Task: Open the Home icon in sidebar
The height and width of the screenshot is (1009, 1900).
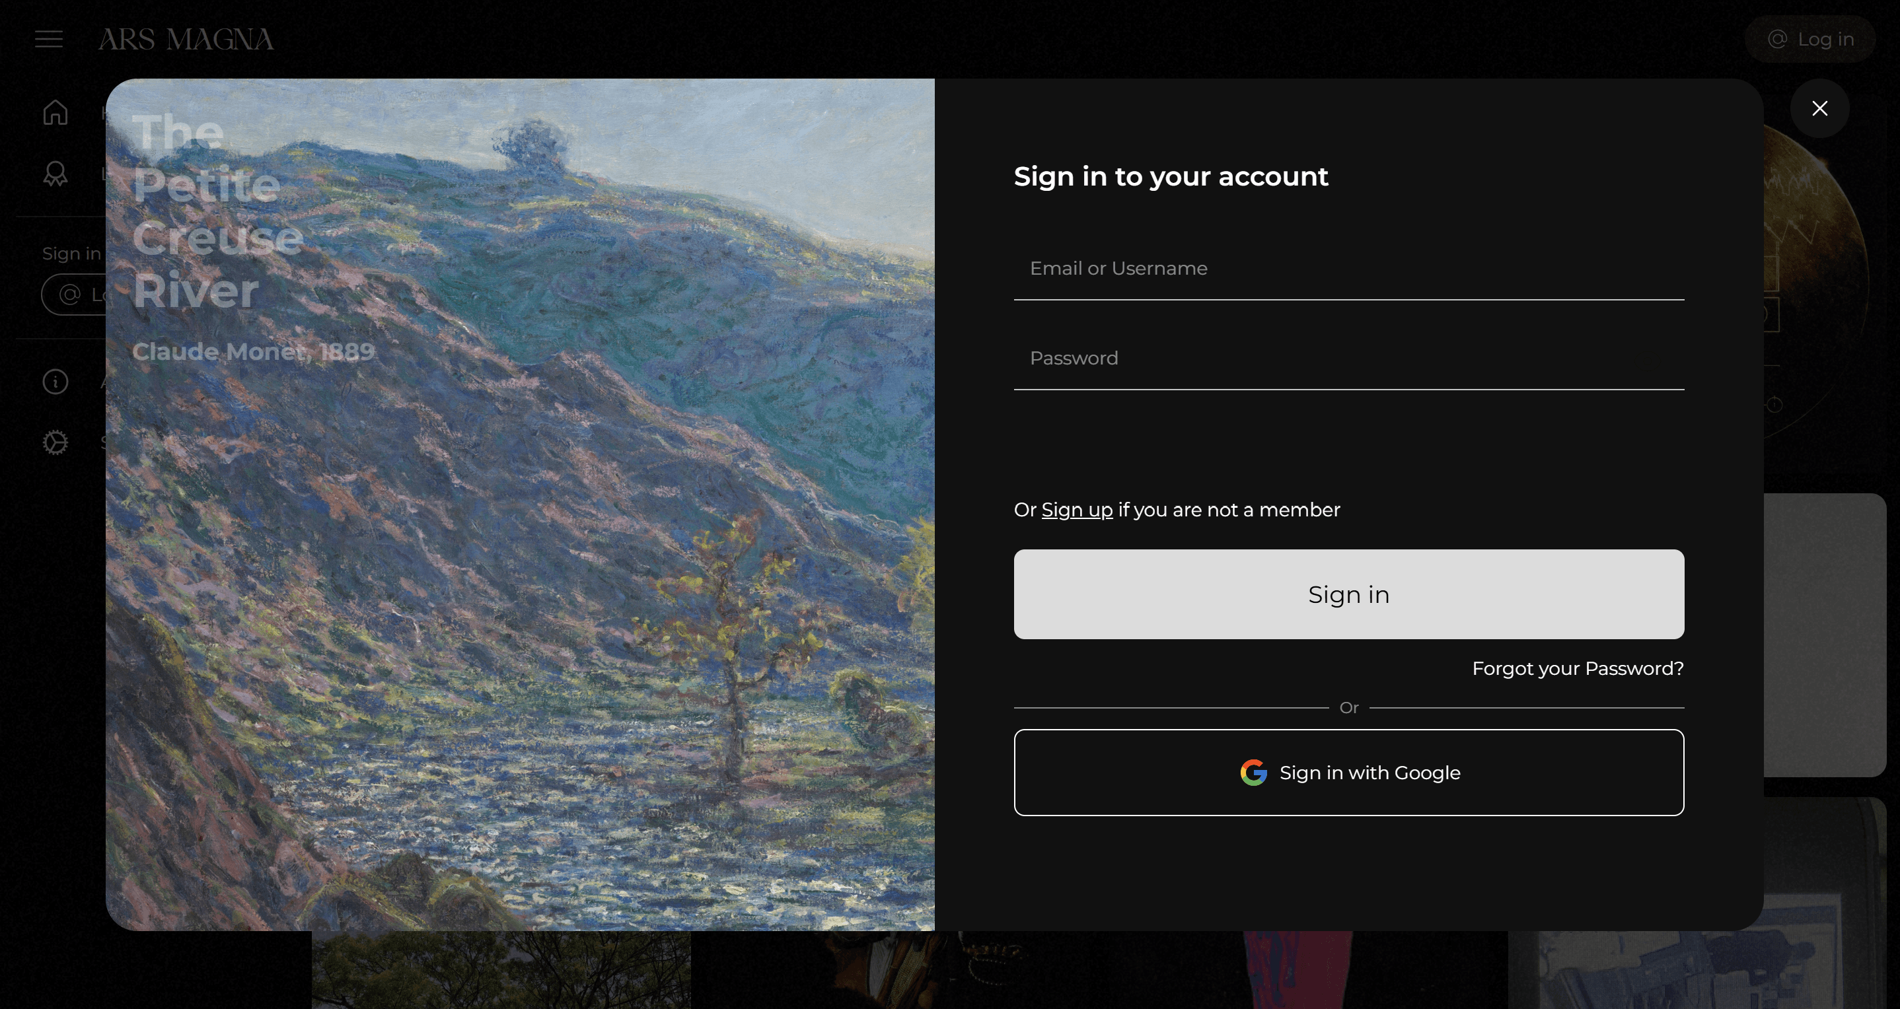Action: 55,112
